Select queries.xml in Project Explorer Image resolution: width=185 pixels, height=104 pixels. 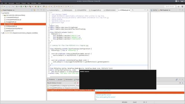[10, 31]
